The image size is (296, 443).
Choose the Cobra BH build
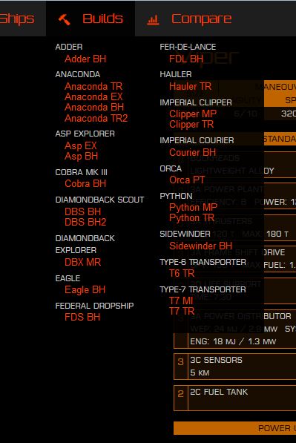(x=85, y=183)
